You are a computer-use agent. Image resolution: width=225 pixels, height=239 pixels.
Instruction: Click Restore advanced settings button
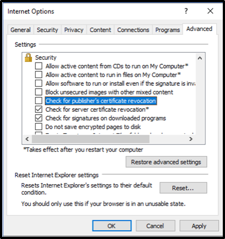pyautogui.click(x=166, y=162)
